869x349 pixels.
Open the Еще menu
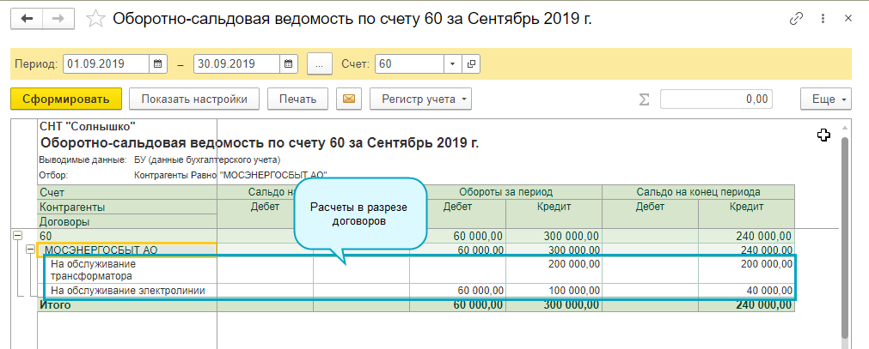(x=826, y=99)
